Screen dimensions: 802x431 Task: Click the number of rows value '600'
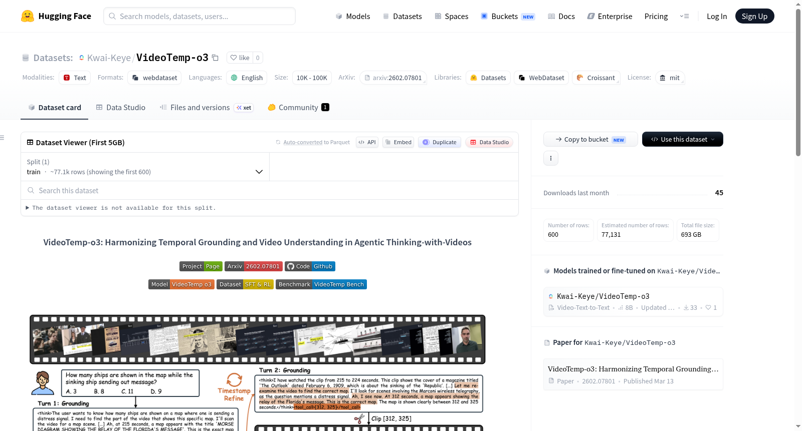[x=553, y=234]
